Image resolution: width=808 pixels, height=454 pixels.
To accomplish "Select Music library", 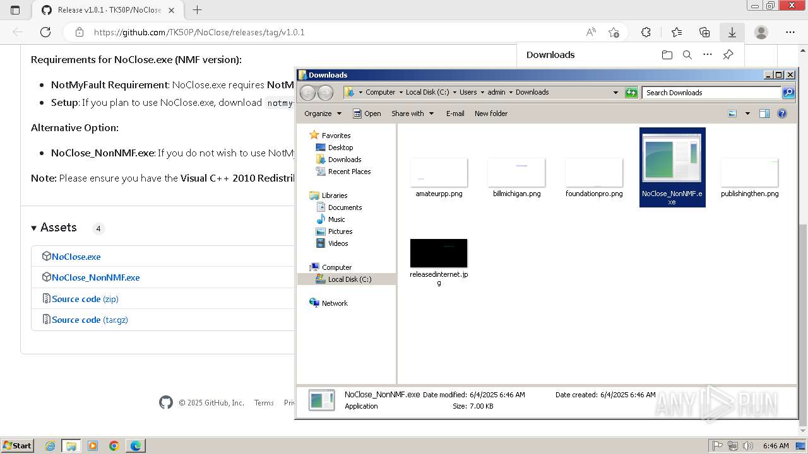I will (x=336, y=219).
